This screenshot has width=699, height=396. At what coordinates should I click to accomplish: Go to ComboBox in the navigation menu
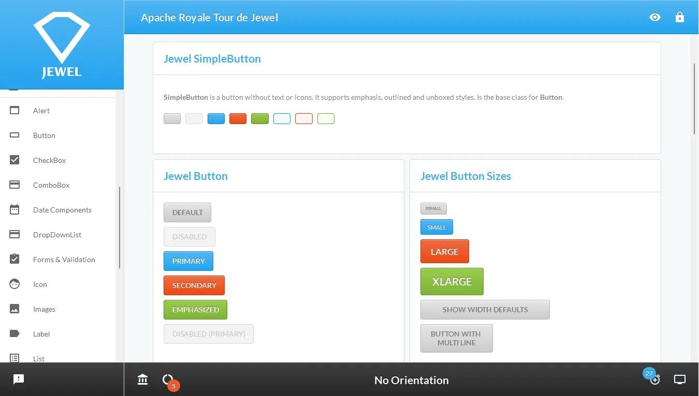(58, 185)
